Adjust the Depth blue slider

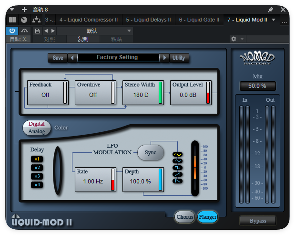point(160,180)
